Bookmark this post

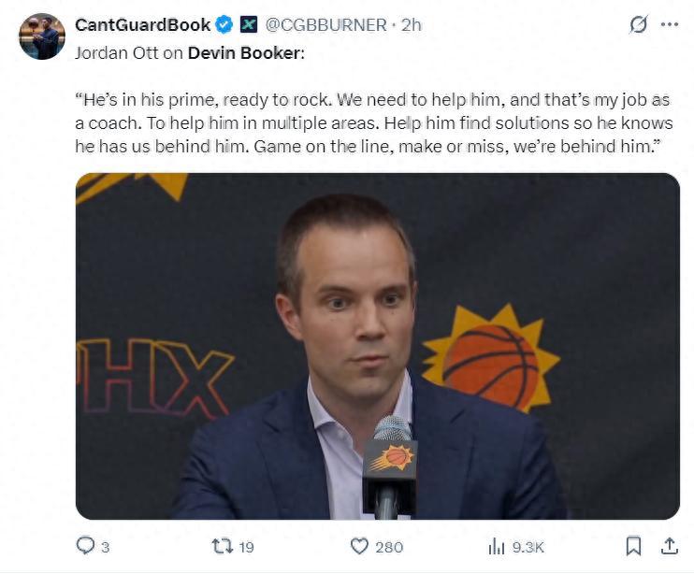(x=633, y=546)
